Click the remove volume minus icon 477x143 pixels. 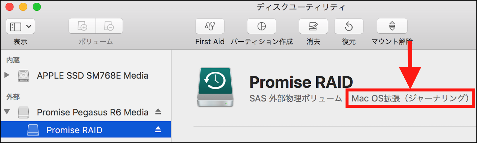click(109, 26)
